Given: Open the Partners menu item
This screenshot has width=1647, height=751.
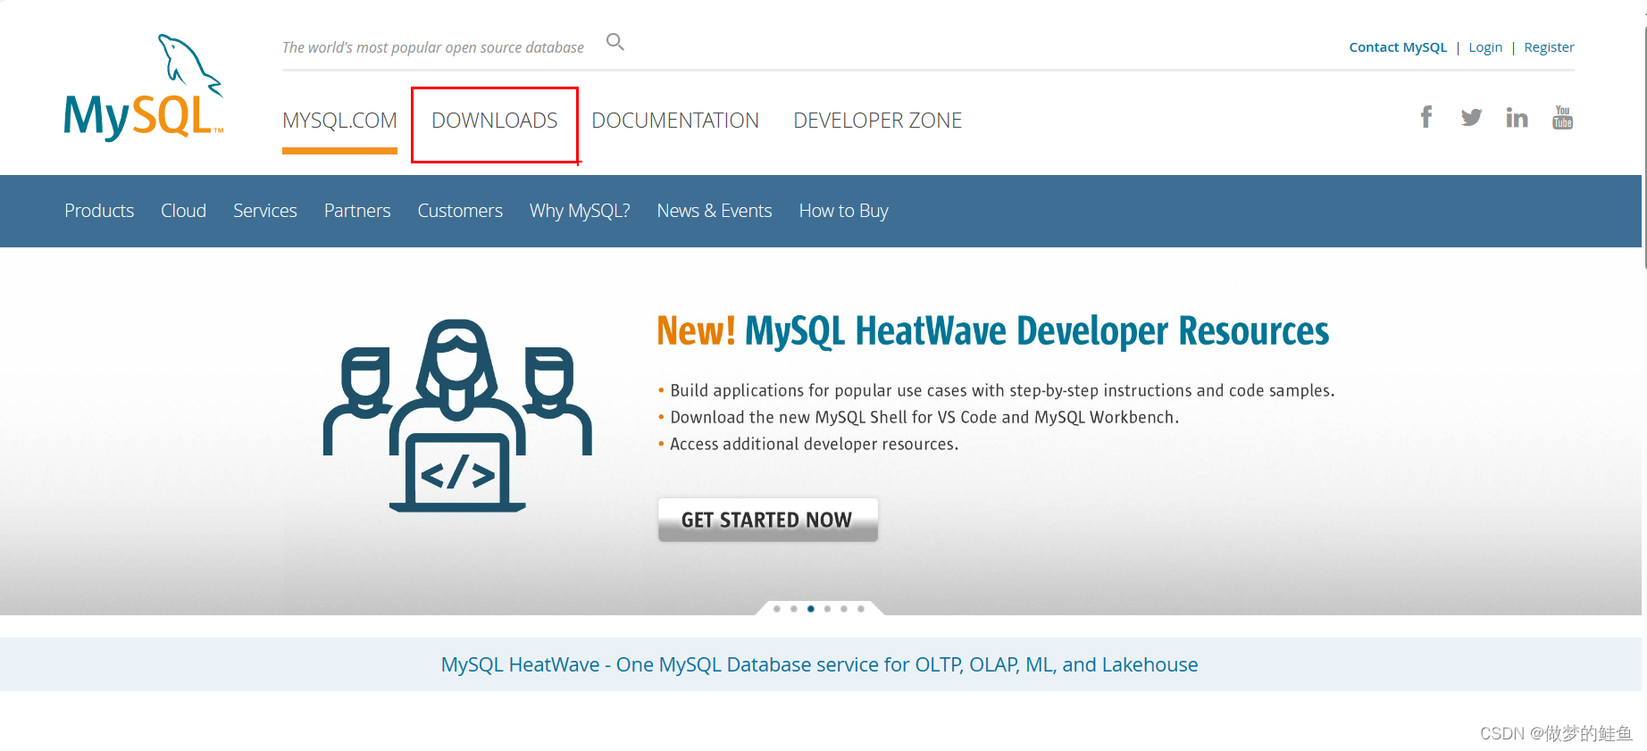Looking at the screenshot, I should 357,211.
